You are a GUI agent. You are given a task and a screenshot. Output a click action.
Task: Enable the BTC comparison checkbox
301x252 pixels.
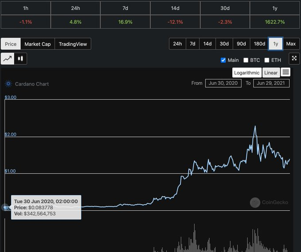point(246,60)
